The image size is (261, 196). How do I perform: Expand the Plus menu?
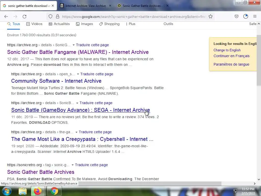click(130, 24)
